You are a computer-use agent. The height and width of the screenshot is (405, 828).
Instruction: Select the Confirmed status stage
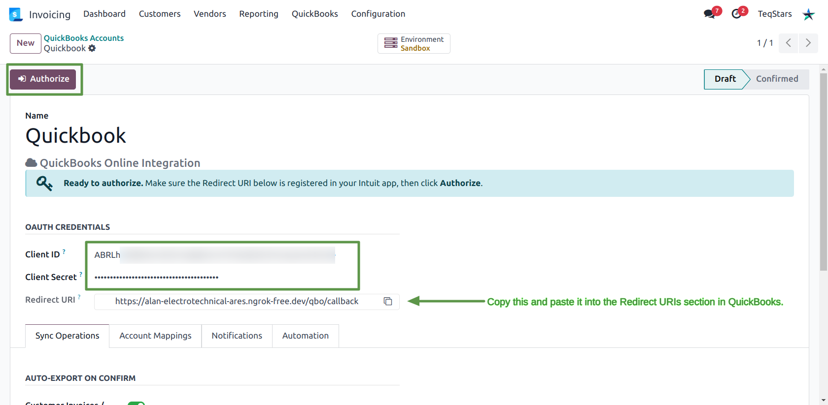point(777,79)
